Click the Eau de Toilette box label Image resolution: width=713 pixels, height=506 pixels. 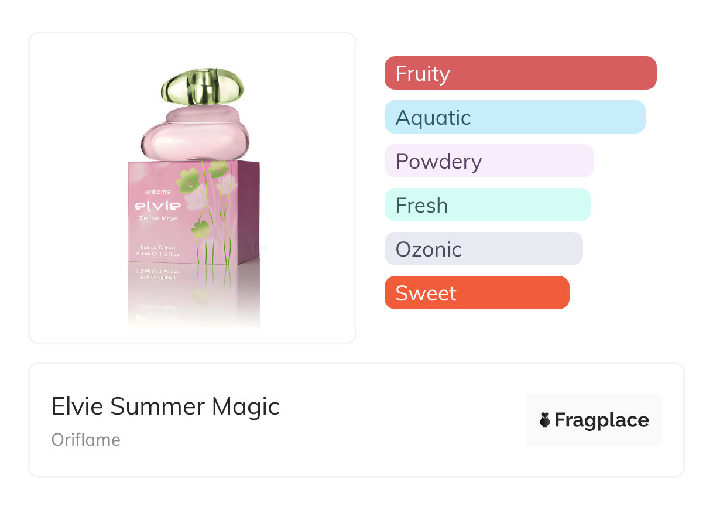(x=158, y=248)
